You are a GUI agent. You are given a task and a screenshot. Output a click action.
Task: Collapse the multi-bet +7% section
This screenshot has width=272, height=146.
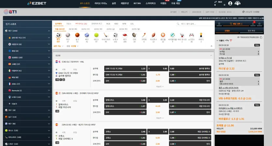tap(217, 40)
